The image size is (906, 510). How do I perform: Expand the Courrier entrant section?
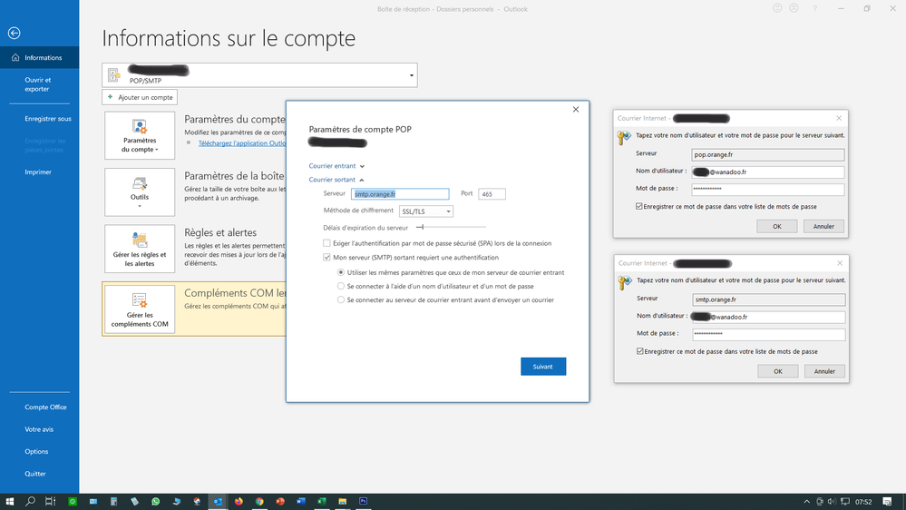click(336, 166)
